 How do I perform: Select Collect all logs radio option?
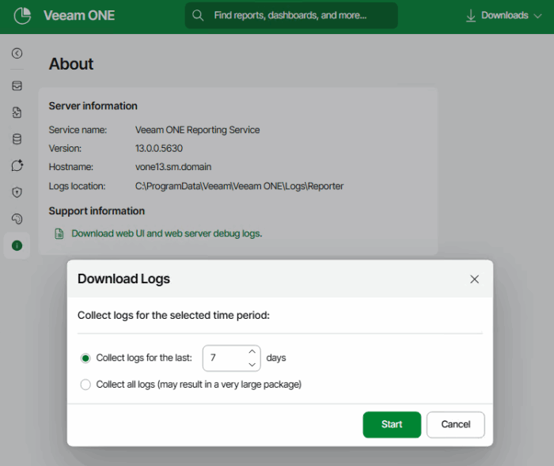tap(85, 385)
